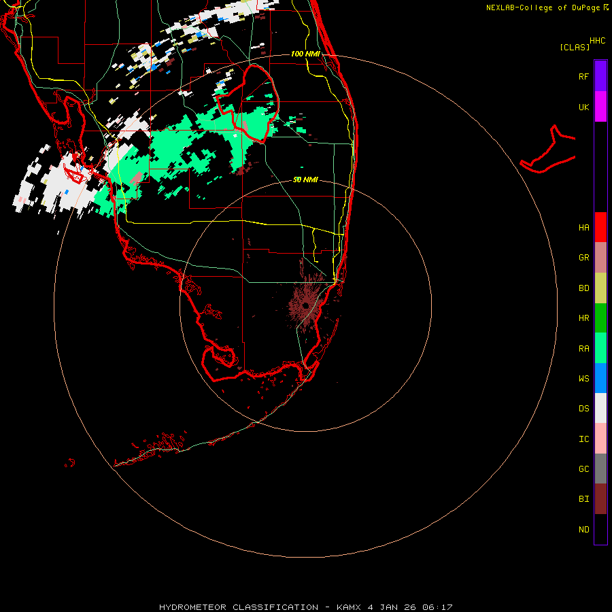Click Lake Okeechobee red outline
This screenshot has height=612, width=612.
248,104
